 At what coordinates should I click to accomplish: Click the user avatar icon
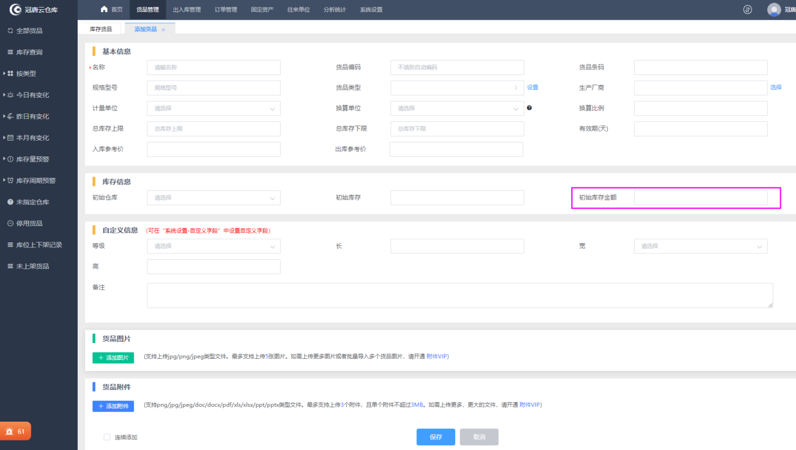click(774, 10)
